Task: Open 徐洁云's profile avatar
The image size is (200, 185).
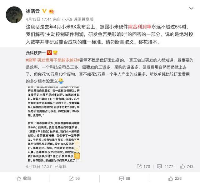Action: (x=14, y=15)
